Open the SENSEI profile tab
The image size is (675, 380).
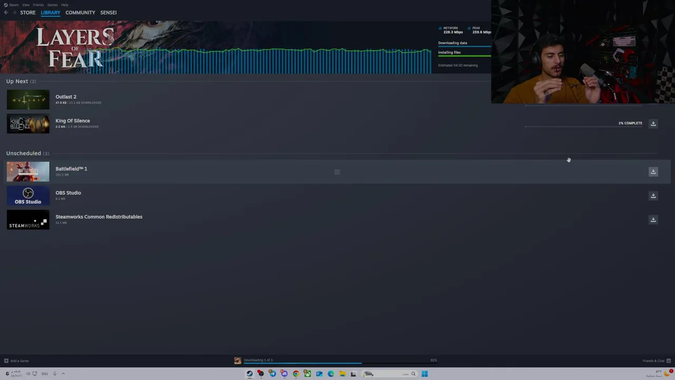point(109,13)
